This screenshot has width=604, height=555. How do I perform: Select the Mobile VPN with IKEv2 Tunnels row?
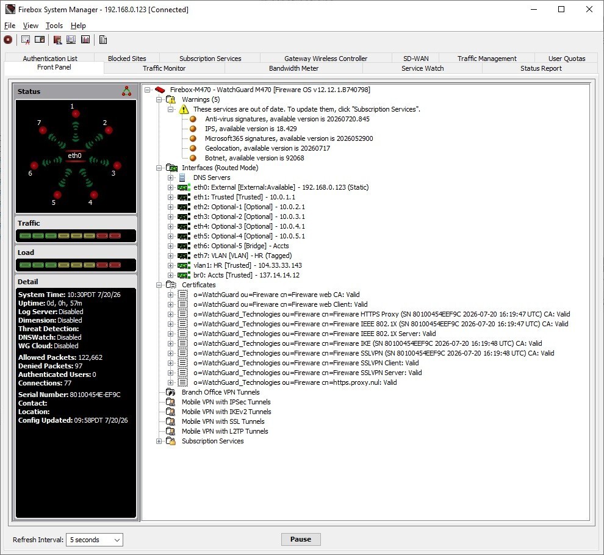point(226,412)
